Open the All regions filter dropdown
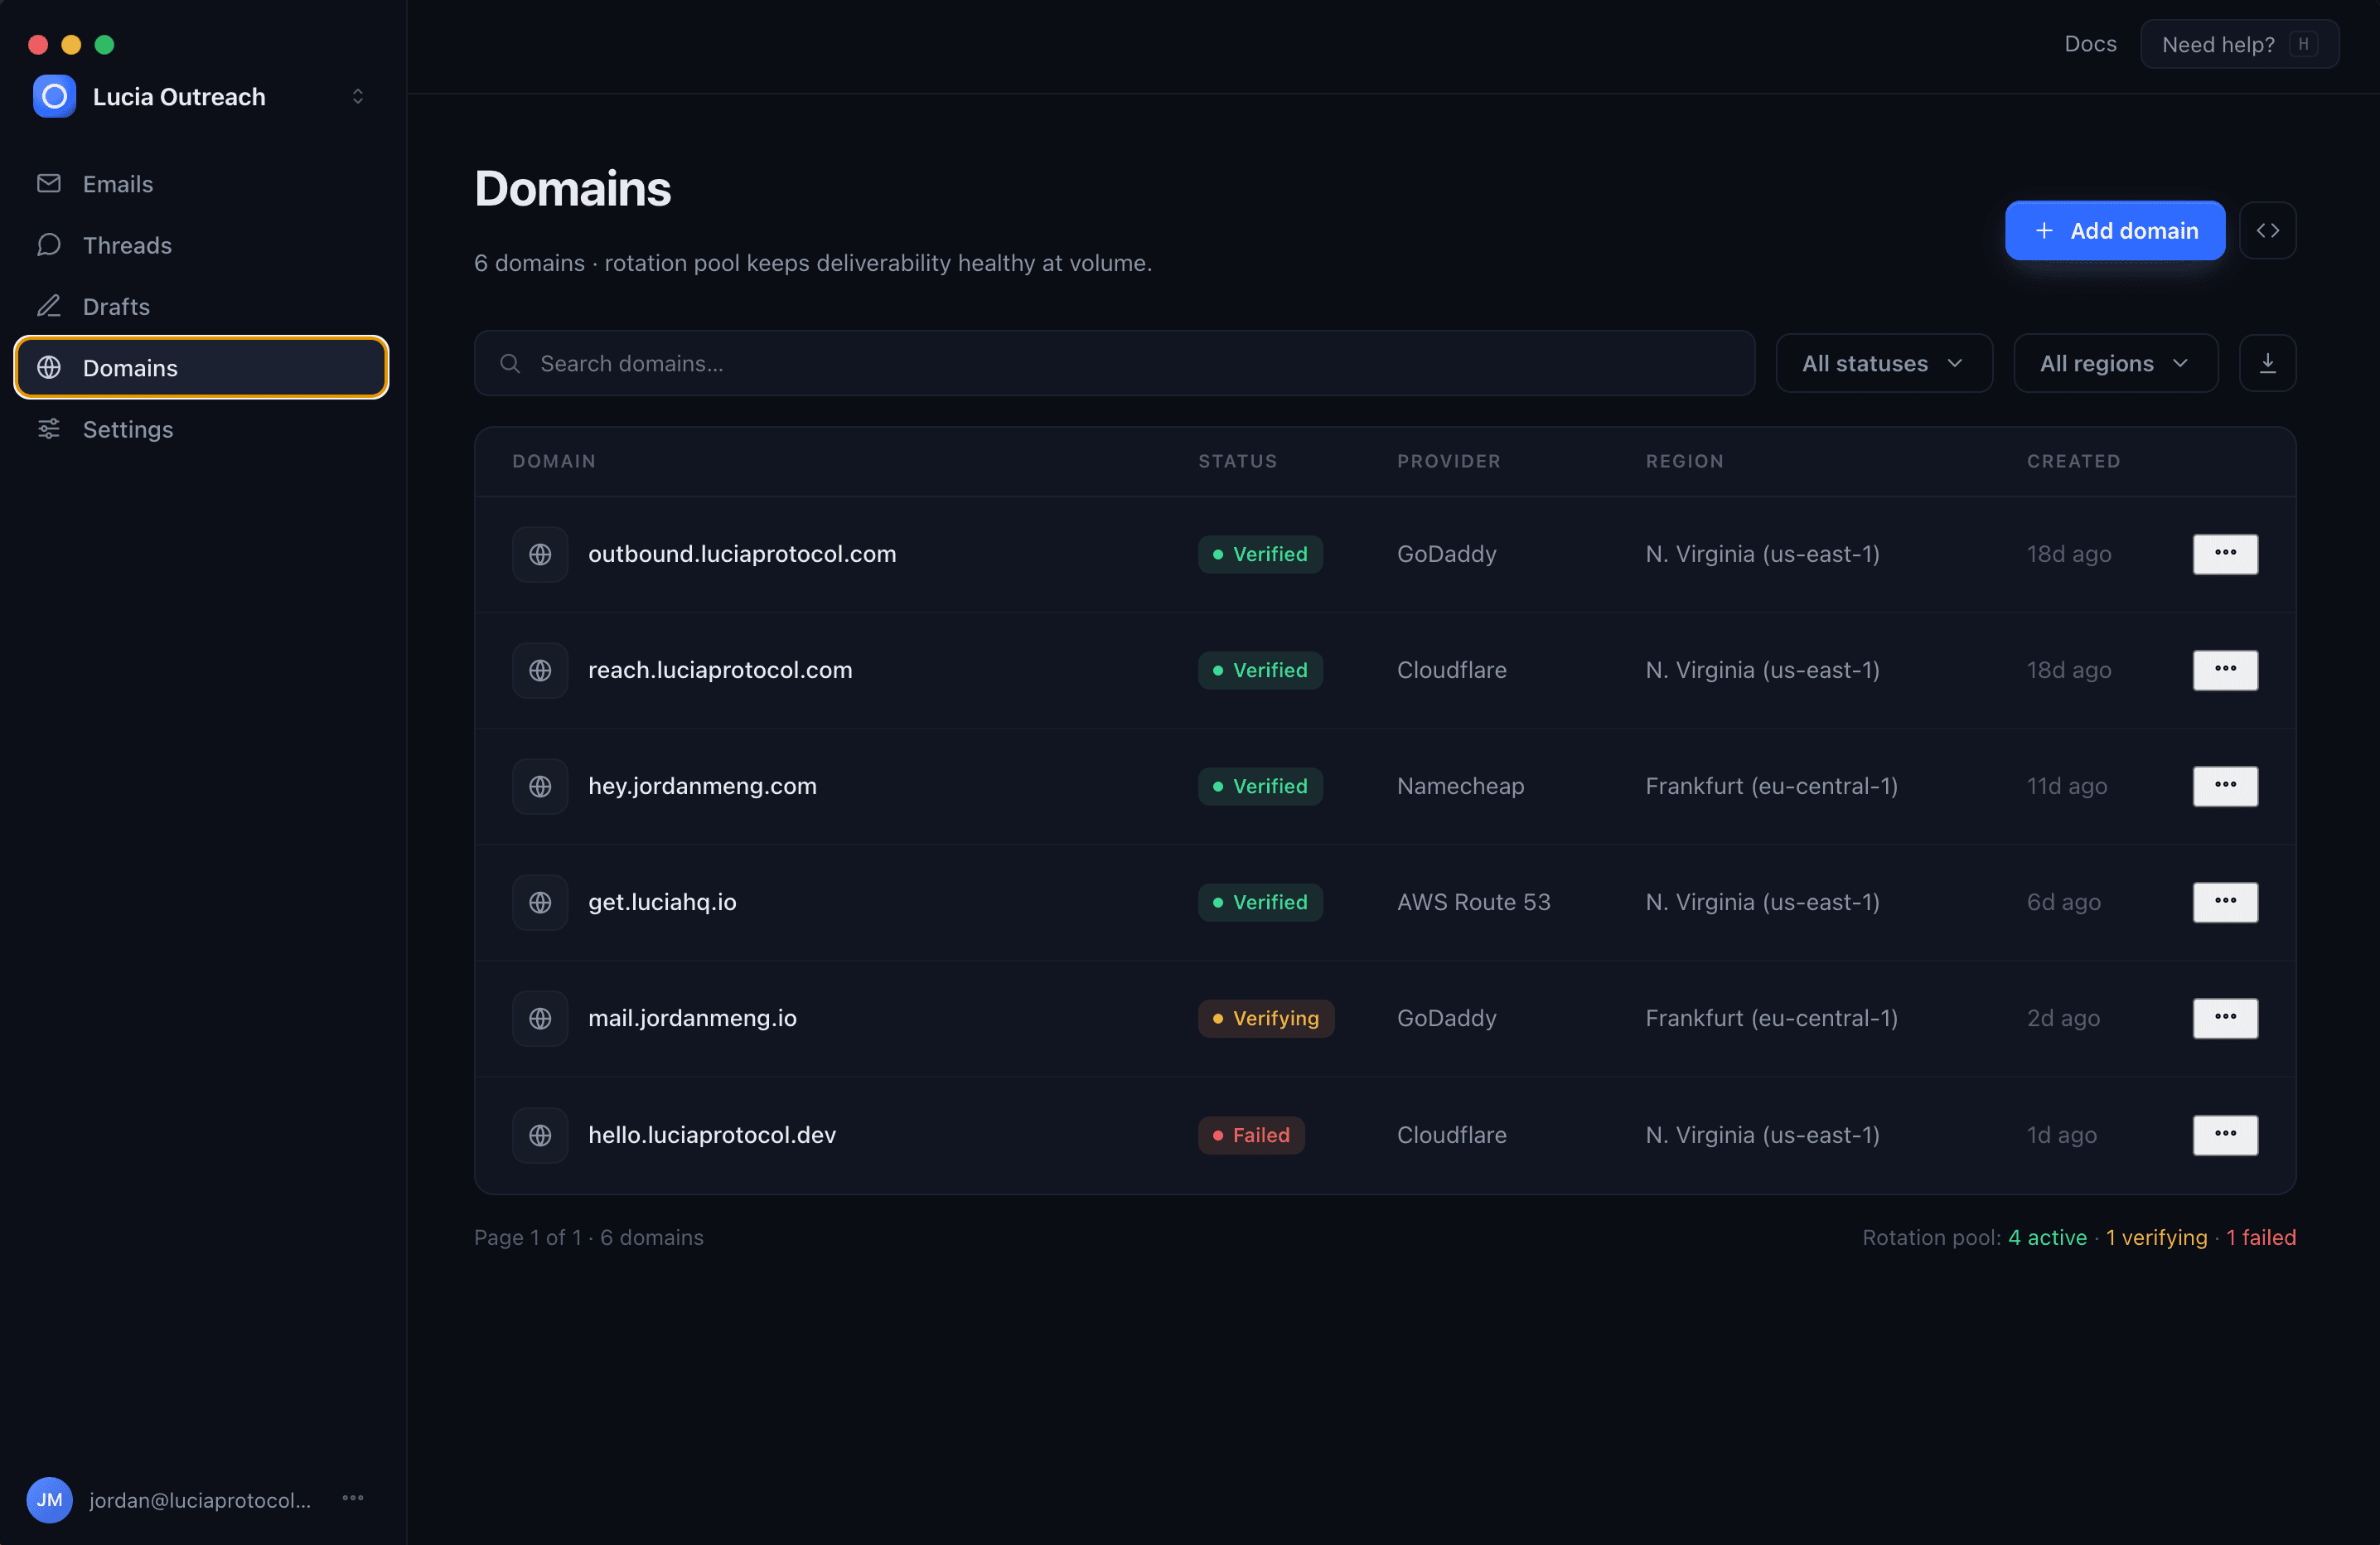Screen dimensions: 2380x1545 point(2115,363)
